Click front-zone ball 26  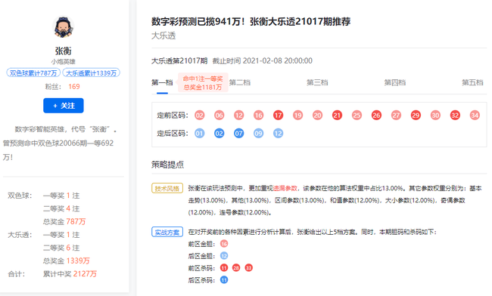coord(376,116)
